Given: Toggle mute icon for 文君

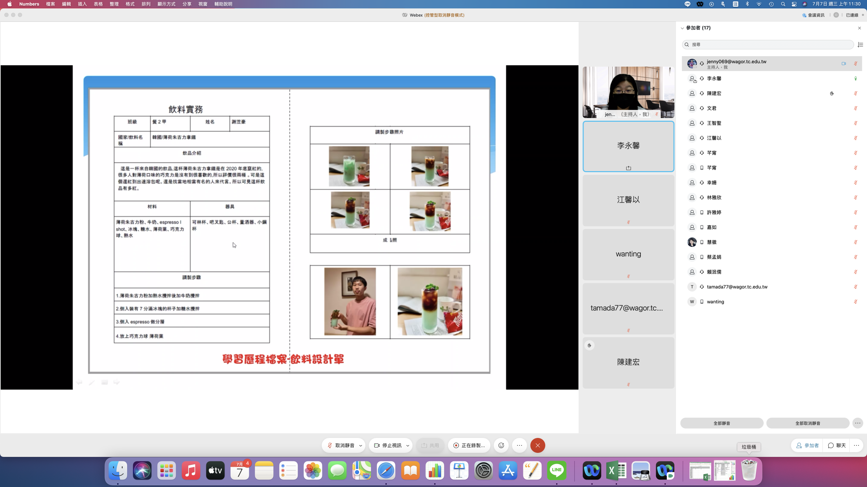Looking at the screenshot, I should (855, 108).
